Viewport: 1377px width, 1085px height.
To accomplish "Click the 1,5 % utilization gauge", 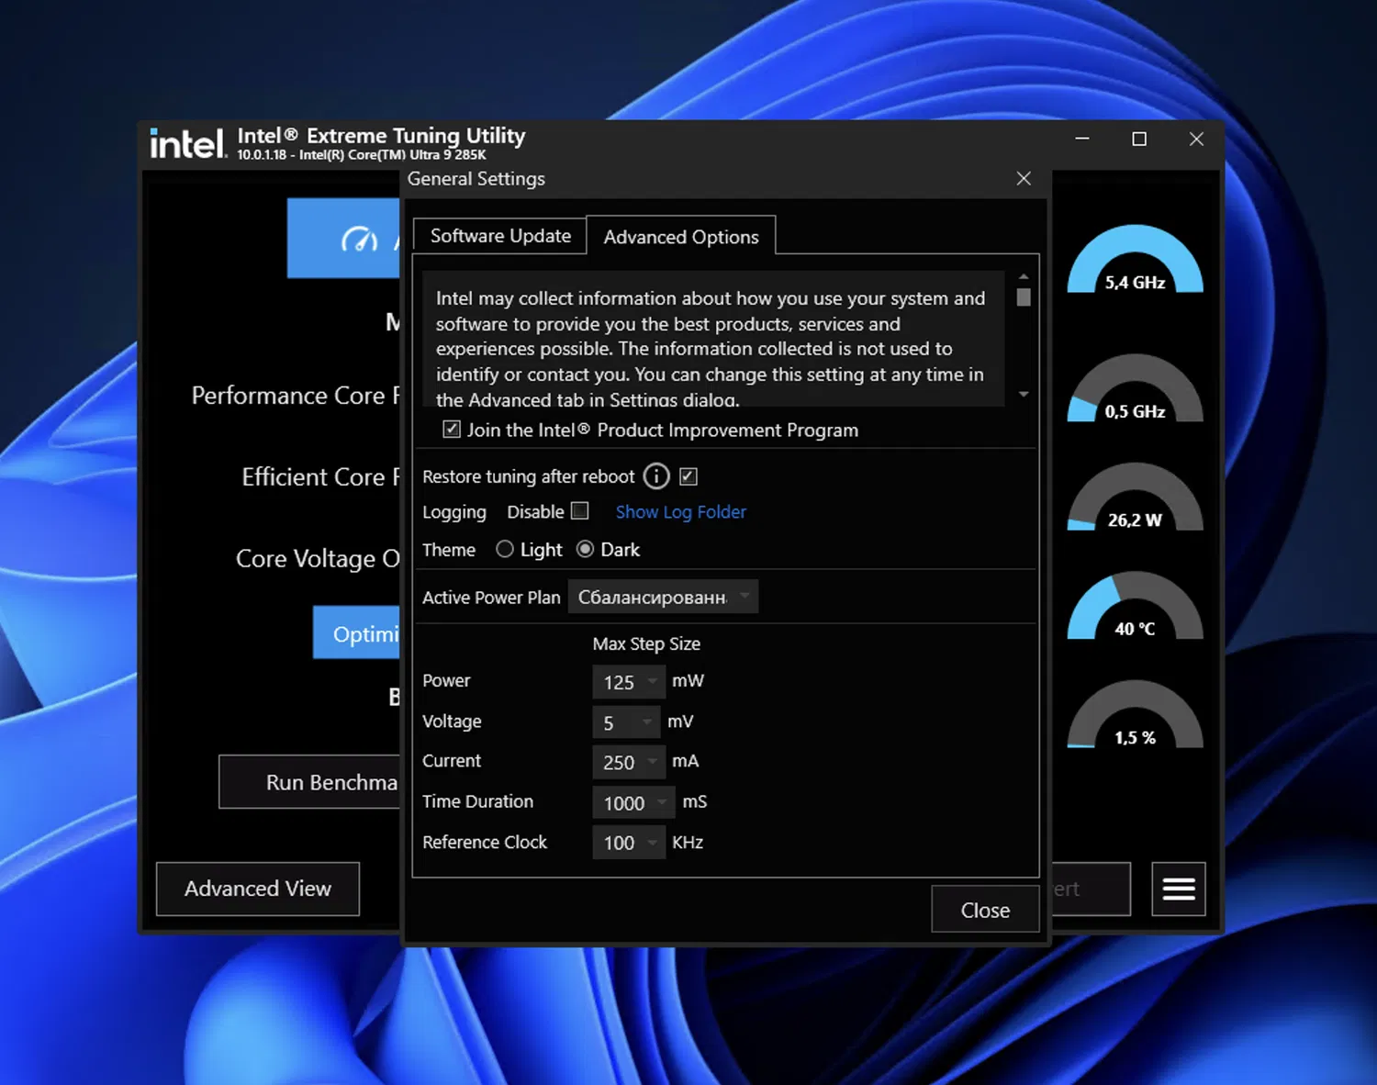I will click(x=1136, y=714).
